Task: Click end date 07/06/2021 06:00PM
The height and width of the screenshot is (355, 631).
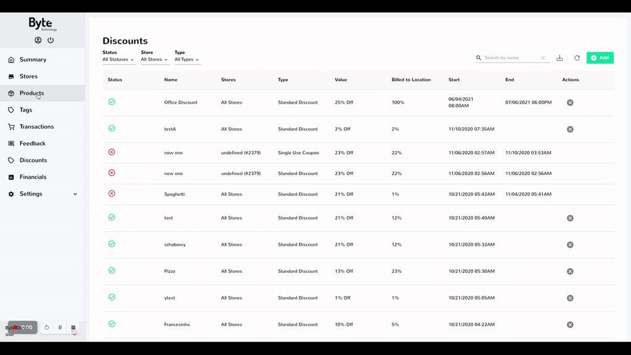Action: tap(528, 103)
